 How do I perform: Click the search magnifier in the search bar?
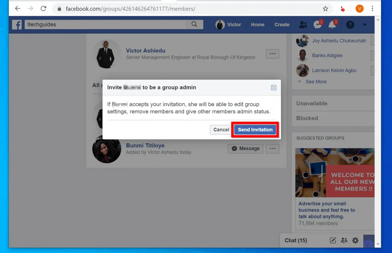[x=194, y=24]
